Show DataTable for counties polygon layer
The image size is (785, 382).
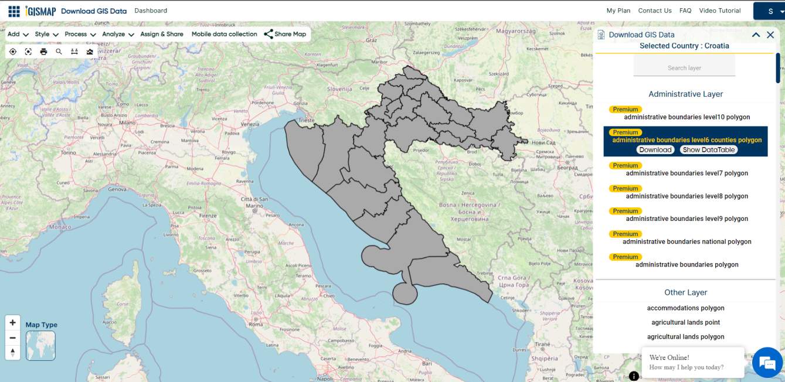(708, 149)
